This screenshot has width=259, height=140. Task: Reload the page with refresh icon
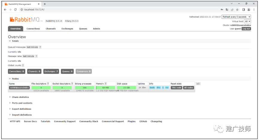[15, 10]
